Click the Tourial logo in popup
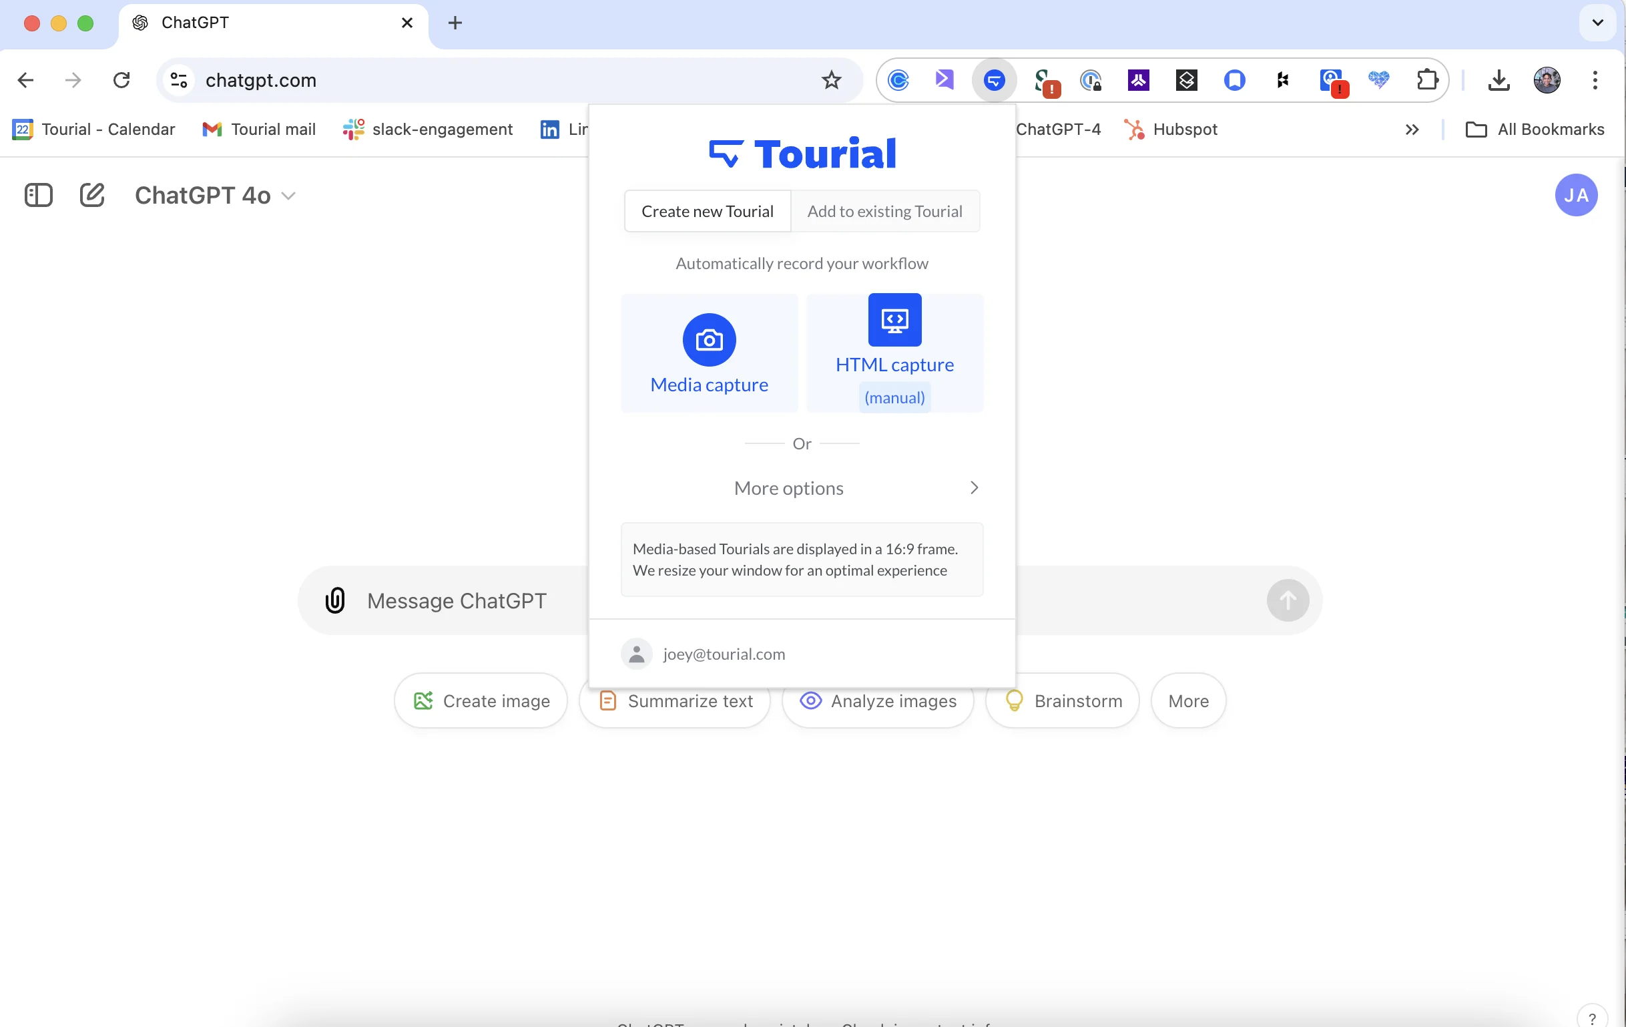Screen dimensions: 1626x1027 [x=802, y=154]
